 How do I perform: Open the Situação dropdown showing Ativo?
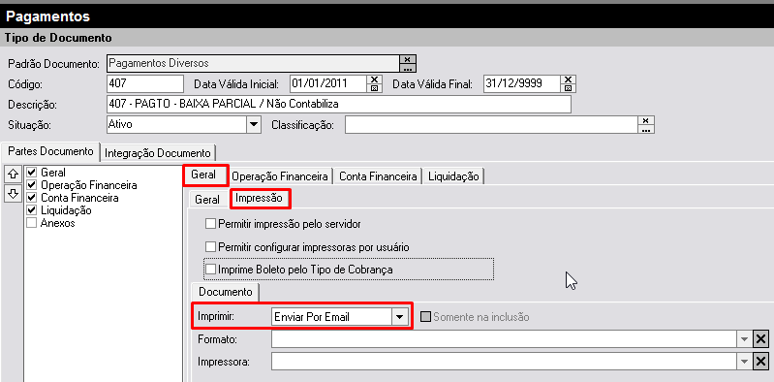(x=253, y=124)
